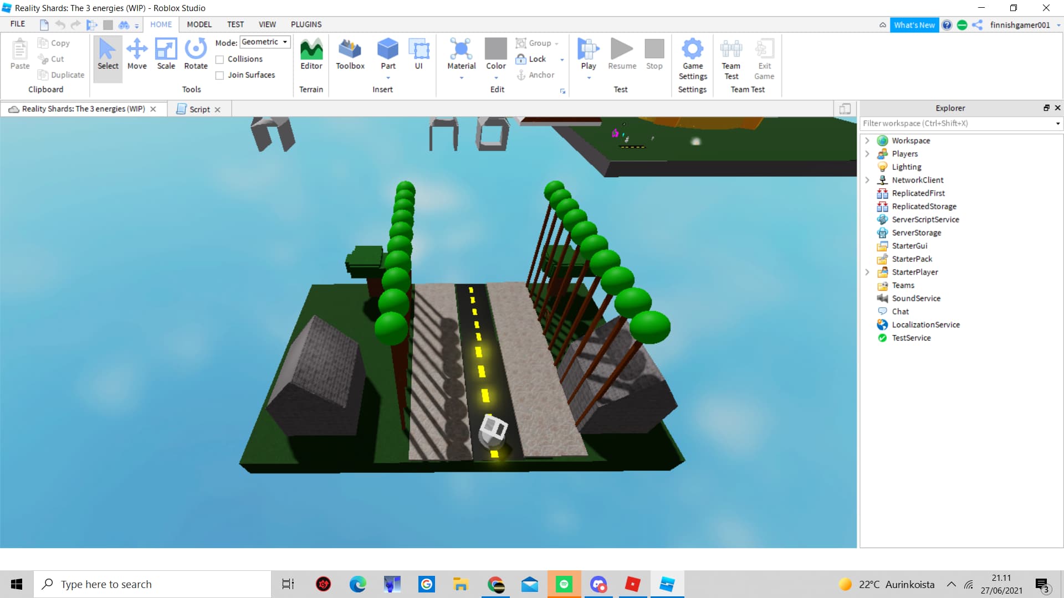The height and width of the screenshot is (598, 1064).
Task: Click the What's New button
Action: (x=914, y=25)
